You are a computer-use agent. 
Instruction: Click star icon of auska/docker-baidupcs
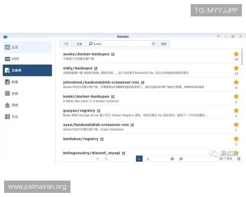click(x=236, y=54)
